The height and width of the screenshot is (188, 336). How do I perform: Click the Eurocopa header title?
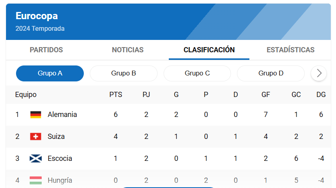click(36, 16)
